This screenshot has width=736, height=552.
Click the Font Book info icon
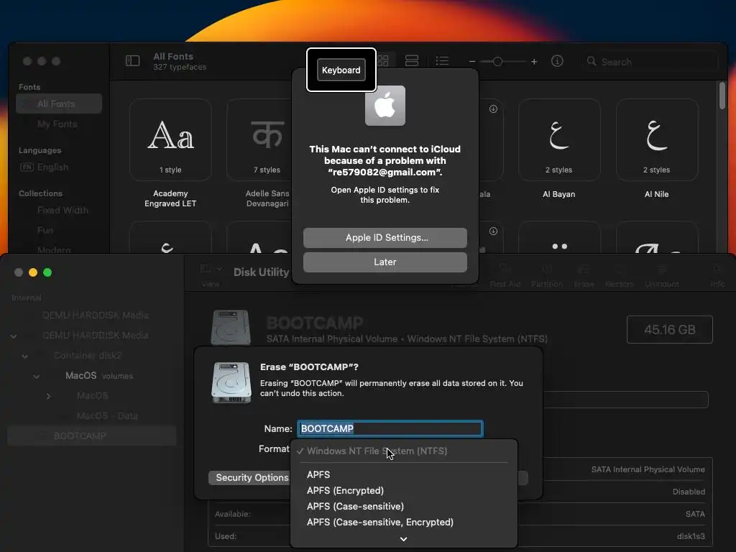[557, 61]
